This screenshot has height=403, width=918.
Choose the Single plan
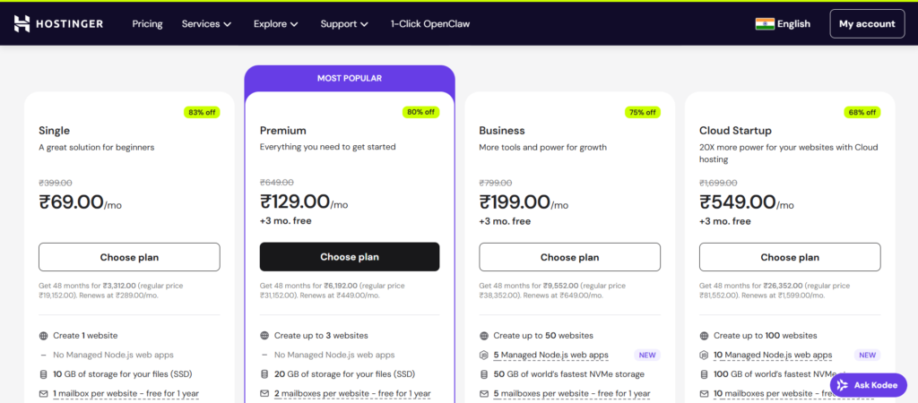[x=129, y=257]
